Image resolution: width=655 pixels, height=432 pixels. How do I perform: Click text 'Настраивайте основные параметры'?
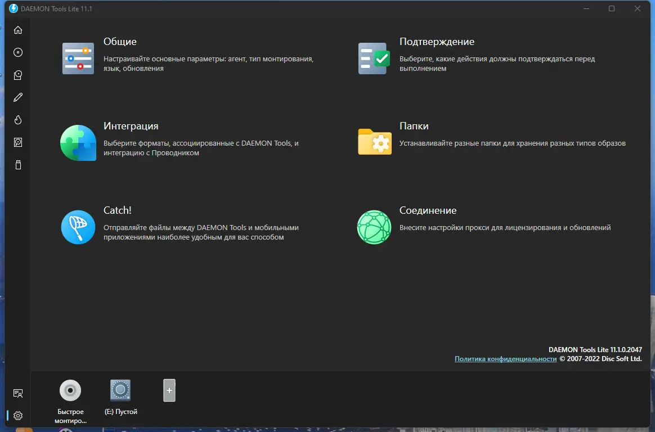(165, 59)
